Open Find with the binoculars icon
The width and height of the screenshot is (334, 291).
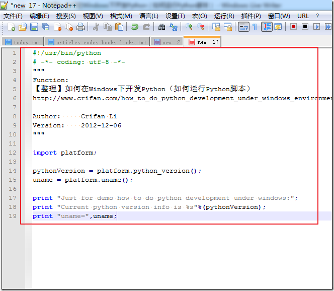(161, 27)
